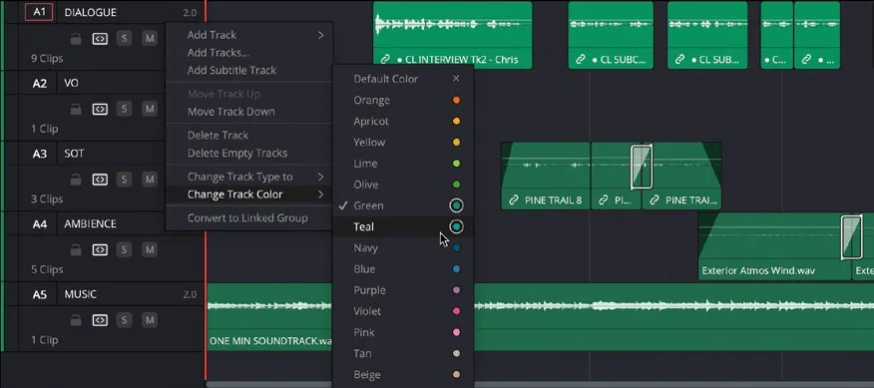
Task: Lock the A5 MUSIC track
Action: coord(76,320)
